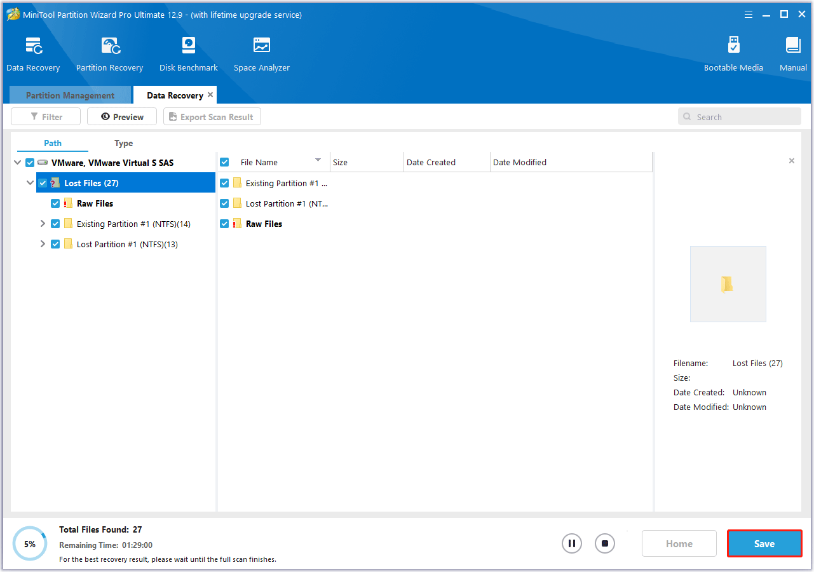The image size is (814, 572).
Task: Click Existing Partition #1 folder icon in file list
Action: (237, 183)
